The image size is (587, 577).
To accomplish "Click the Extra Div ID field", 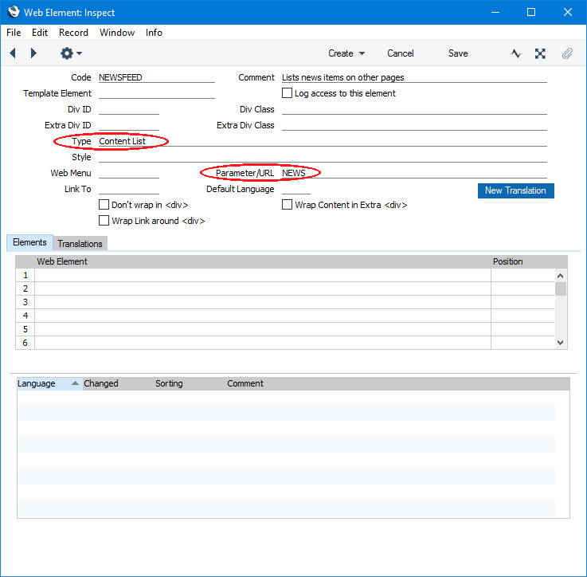I will (x=129, y=125).
